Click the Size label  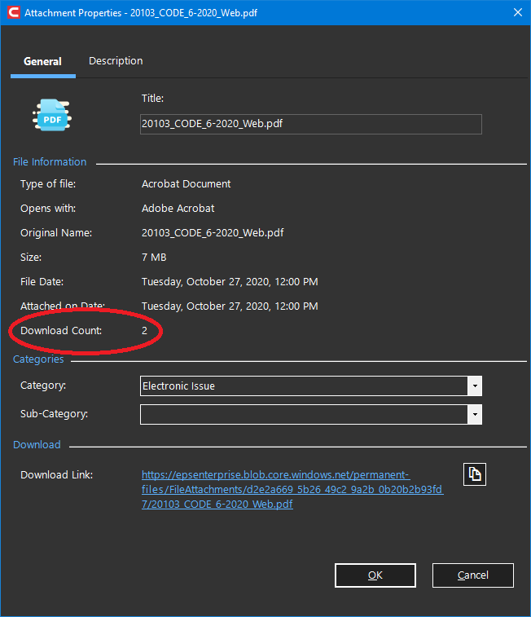tap(31, 258)
